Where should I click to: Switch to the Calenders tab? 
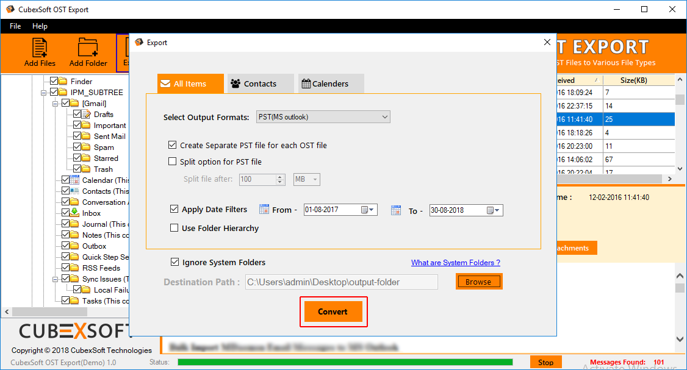(x=331, y=83)
